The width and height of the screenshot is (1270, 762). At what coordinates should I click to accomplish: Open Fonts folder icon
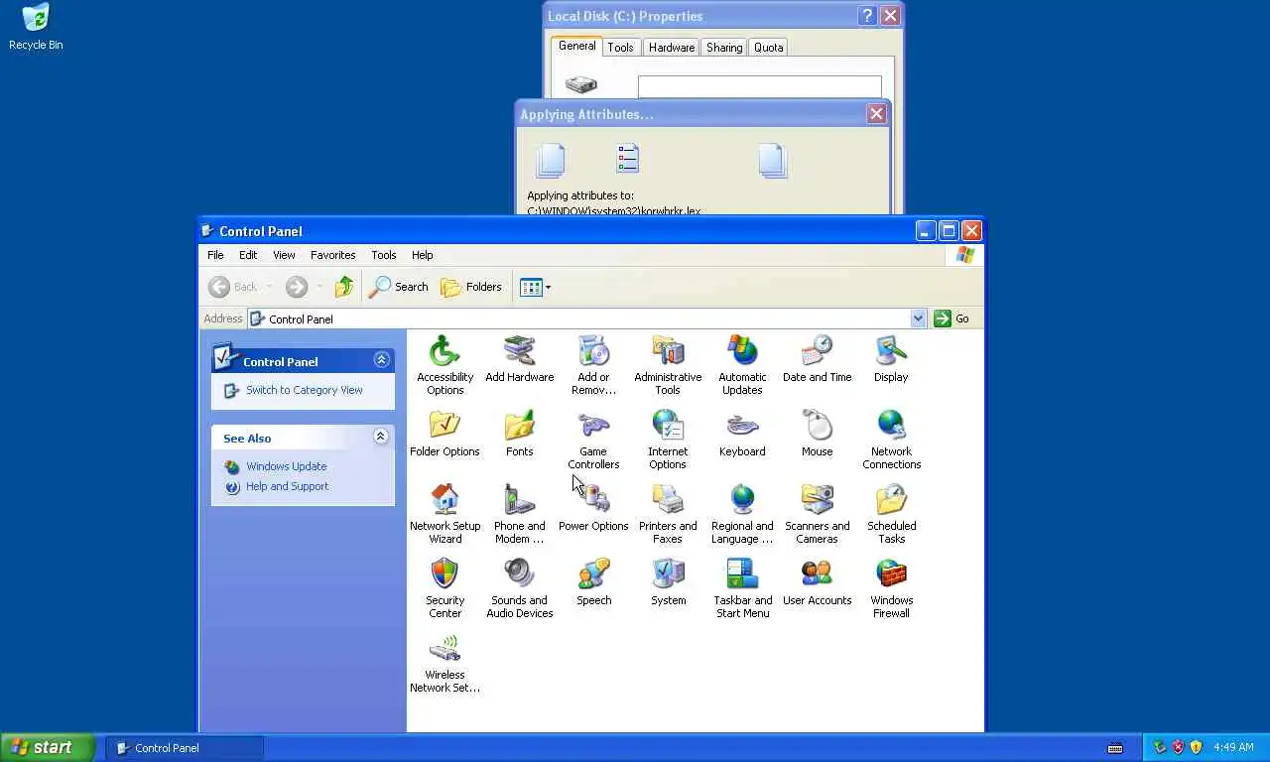519,426
